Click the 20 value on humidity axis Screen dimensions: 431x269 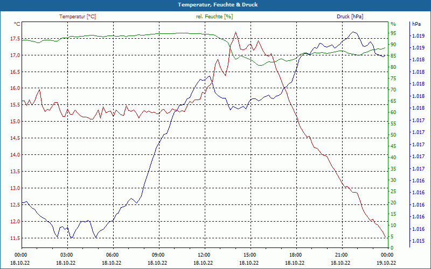[393, 203]
